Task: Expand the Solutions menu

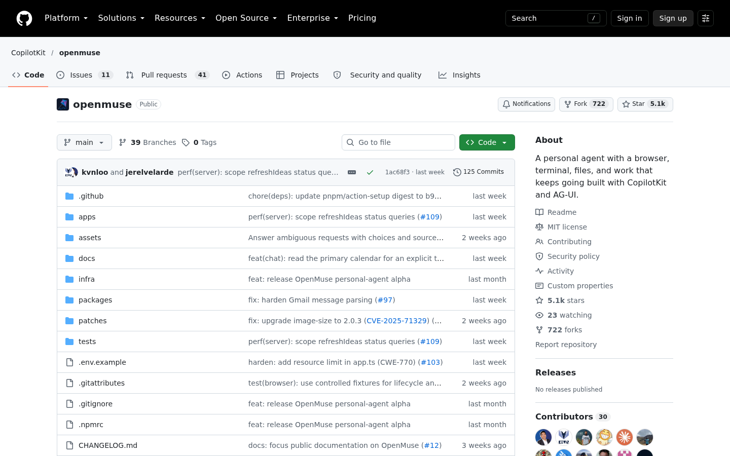Action: [x=121, y=18]
